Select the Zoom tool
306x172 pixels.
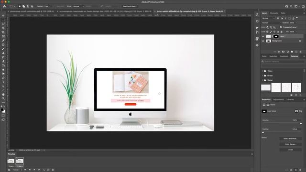3,98
